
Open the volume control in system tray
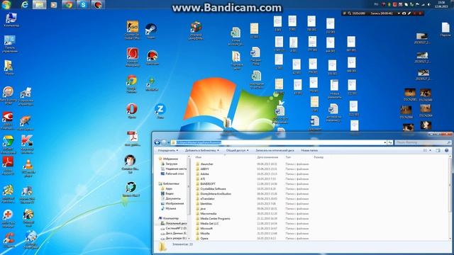click(x=428, y=5)
